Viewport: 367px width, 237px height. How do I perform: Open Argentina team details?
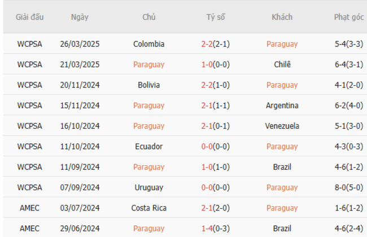282,106
